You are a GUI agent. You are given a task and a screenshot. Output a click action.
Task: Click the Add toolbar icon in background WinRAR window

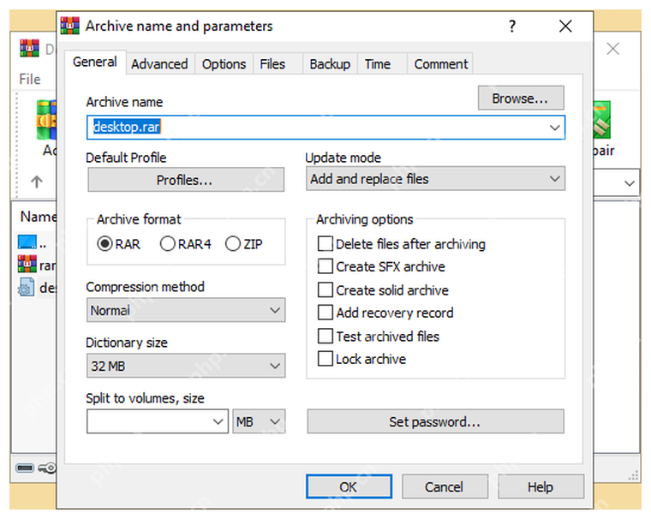tap(46, 120)
